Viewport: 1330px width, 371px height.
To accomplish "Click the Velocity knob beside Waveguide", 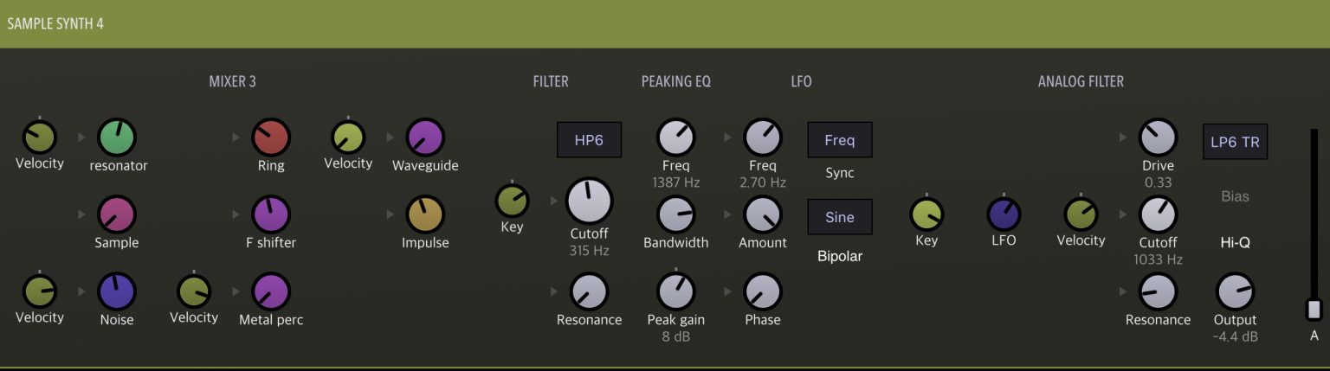I will (348, 138).
